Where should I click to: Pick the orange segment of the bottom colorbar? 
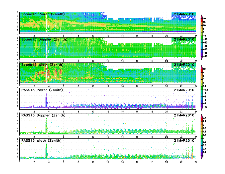point(202,123)
